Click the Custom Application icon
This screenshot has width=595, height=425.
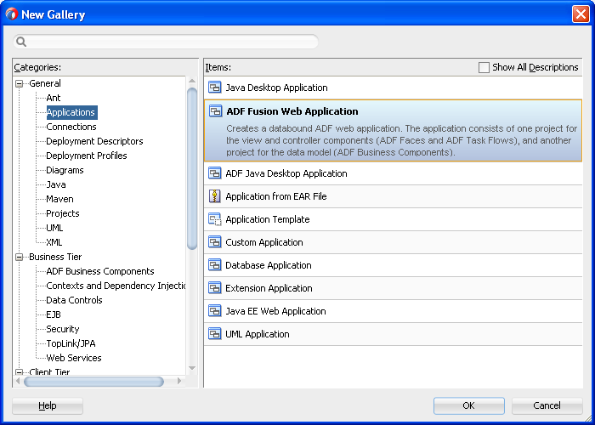pos(215,242)
